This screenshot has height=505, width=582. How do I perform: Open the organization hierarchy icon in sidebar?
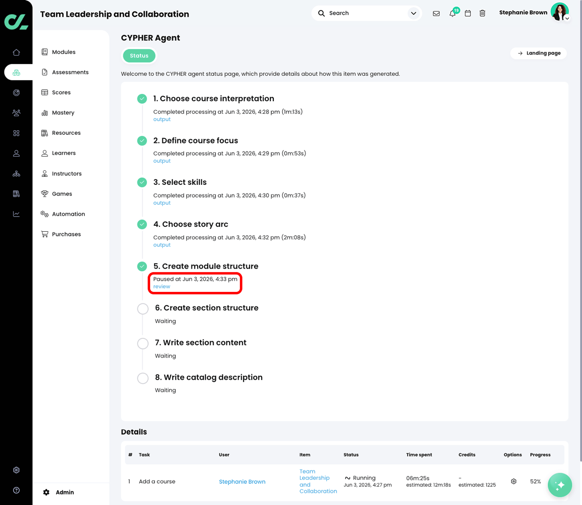click(16, 174)
